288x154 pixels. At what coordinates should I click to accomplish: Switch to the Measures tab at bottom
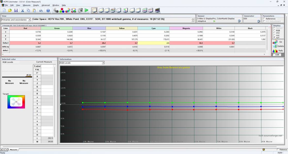click(14, 150)
